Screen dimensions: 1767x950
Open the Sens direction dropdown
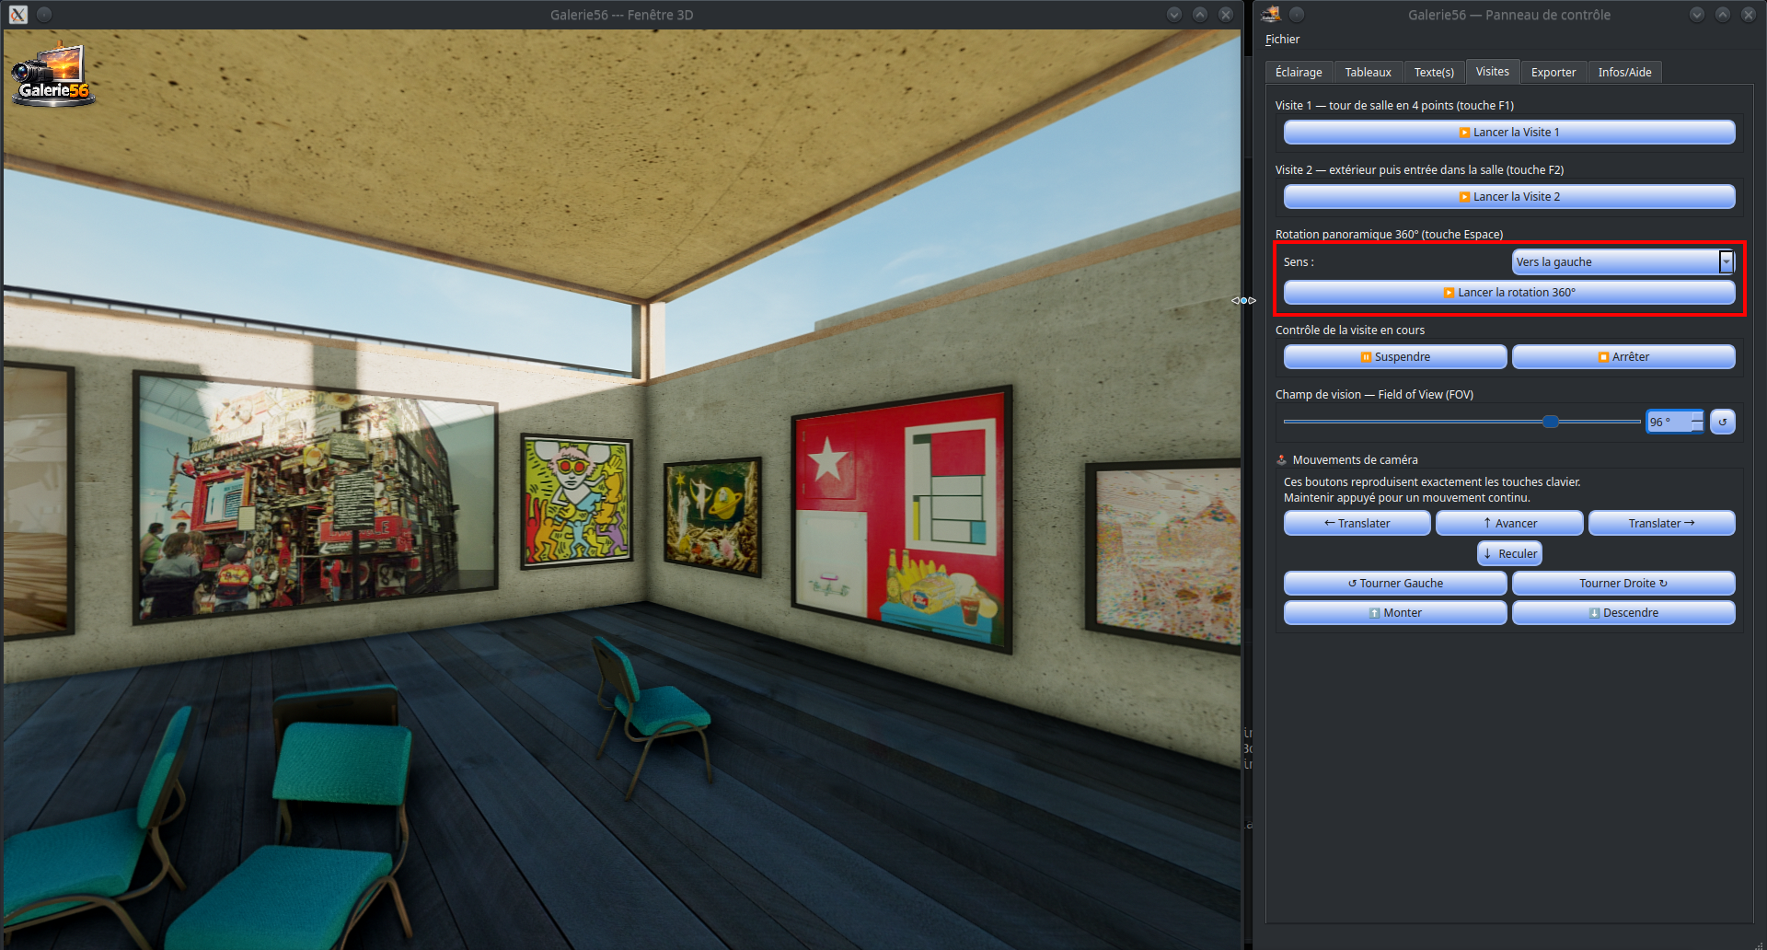[1623, 262]
